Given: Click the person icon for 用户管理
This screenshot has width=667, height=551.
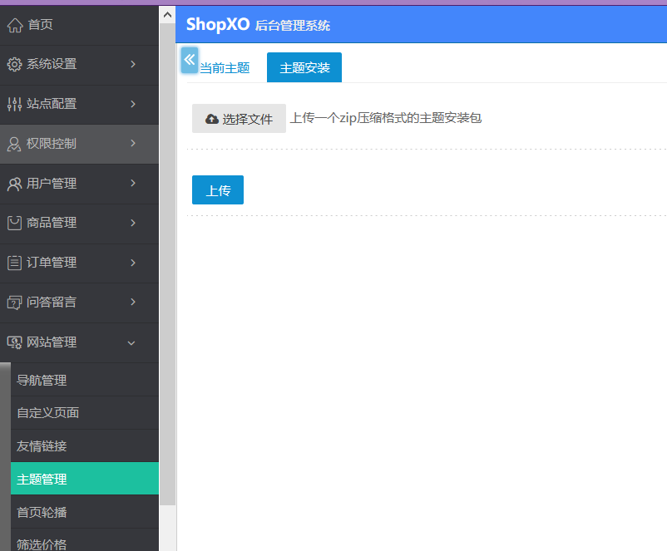Looking at the screenshot, I should tap(14, 184).
